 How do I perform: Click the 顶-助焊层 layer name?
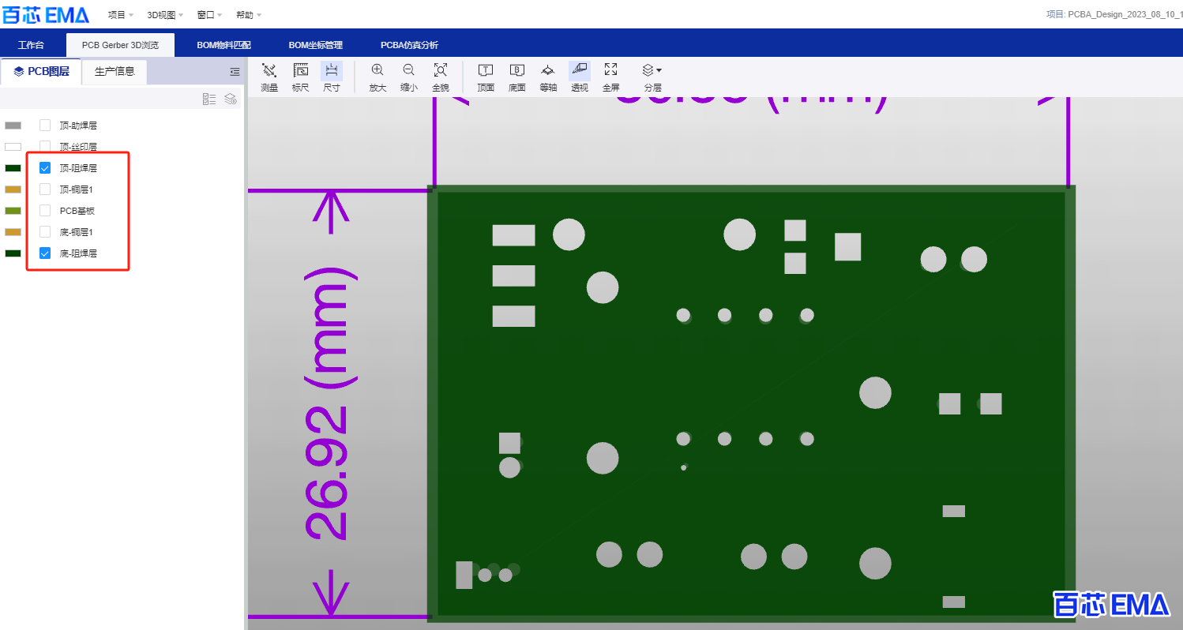(x=78, y=126)
